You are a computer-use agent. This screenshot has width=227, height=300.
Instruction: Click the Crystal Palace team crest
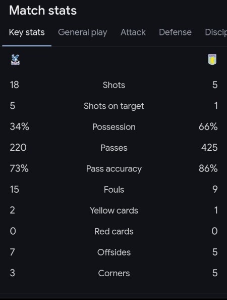click(x=15, y=60)
